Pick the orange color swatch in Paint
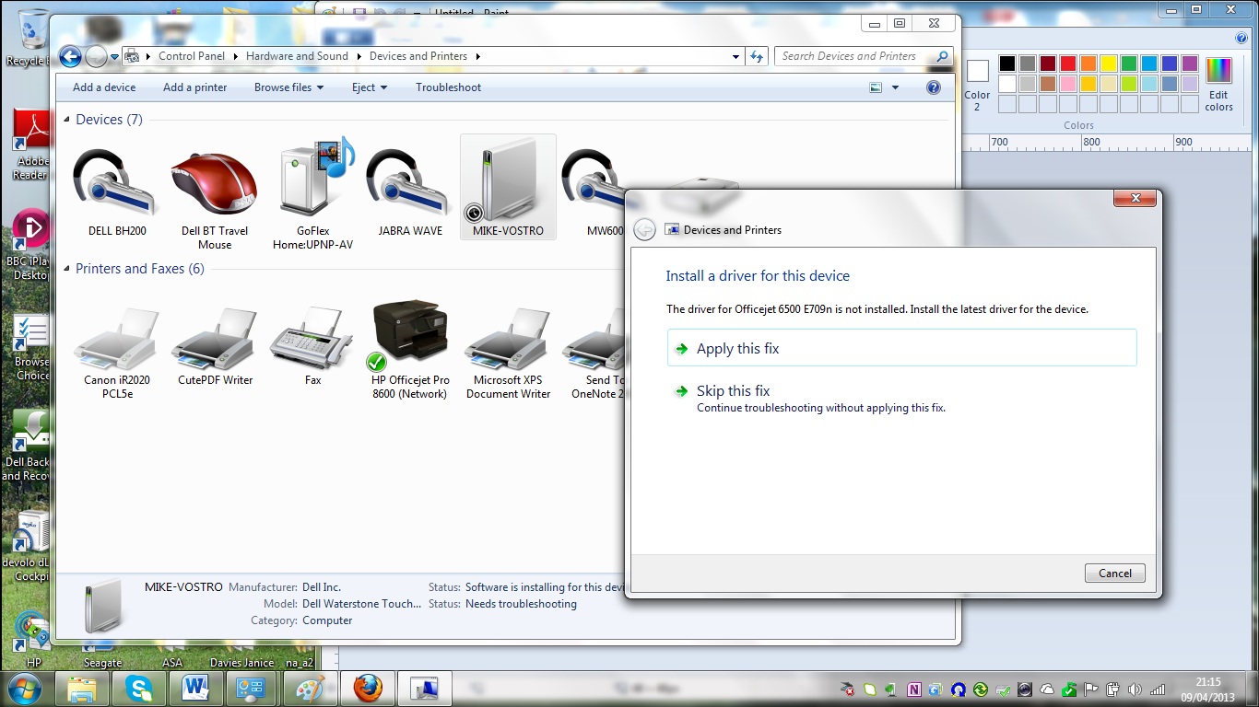Viewport: 1259px width, 707px height. [x=1088, y=64]
